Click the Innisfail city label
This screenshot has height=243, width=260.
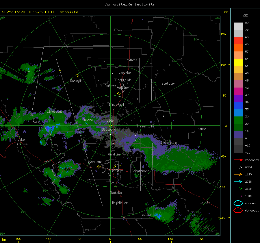pyautogui.click(x=116, y=105)
